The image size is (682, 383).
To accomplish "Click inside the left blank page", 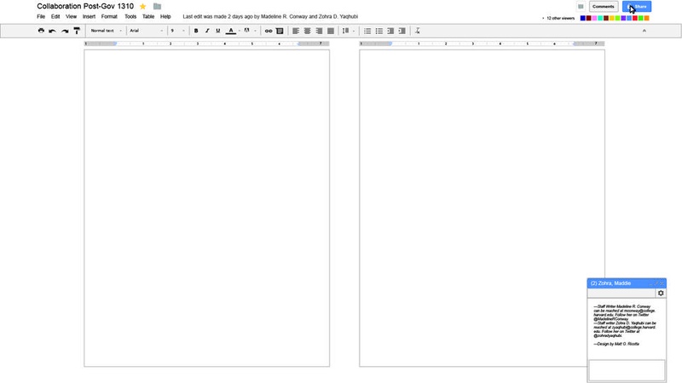I will pos(206,208).
